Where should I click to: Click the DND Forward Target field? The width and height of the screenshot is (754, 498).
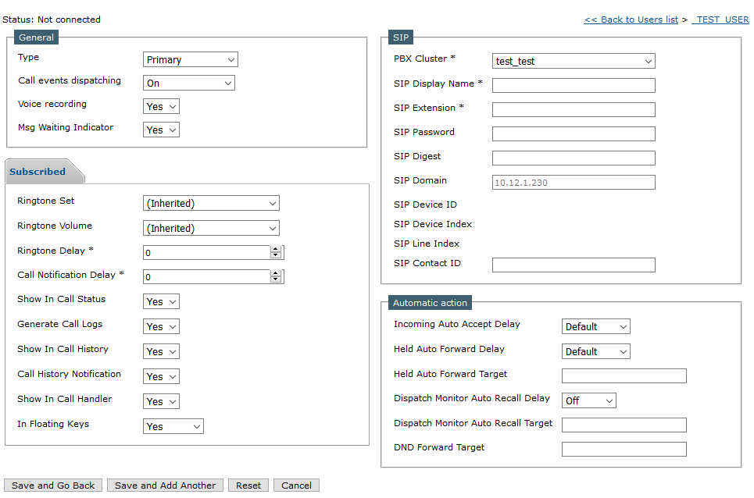point(624,450)
